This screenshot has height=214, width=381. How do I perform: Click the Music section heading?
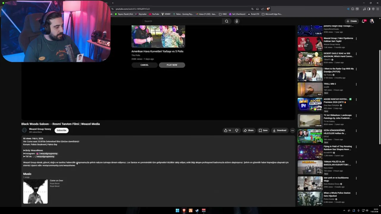click(27, 174)
